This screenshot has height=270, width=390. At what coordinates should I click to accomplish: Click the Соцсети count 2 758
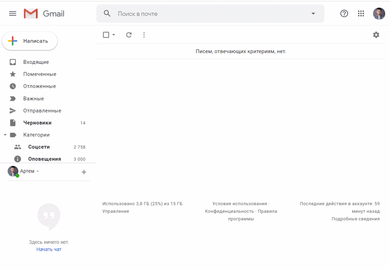[79, 147]
